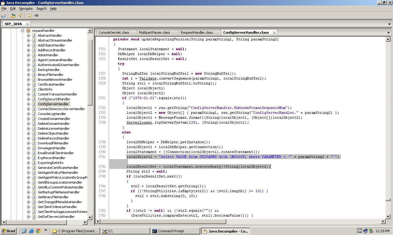Select AbstractStreamHandler in the tree
The height and width of the screenshot is (235, 393).
(55, 40)
